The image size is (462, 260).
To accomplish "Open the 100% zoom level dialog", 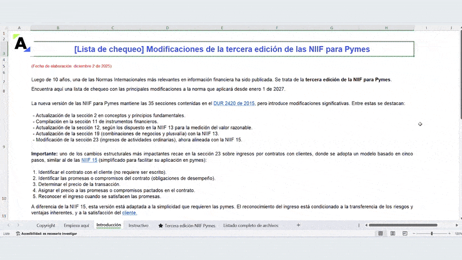I will (x=458, y=233).
